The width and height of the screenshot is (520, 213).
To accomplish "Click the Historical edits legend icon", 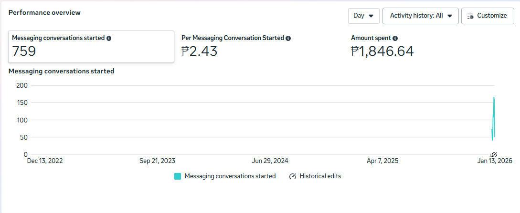I will [293, 176].
